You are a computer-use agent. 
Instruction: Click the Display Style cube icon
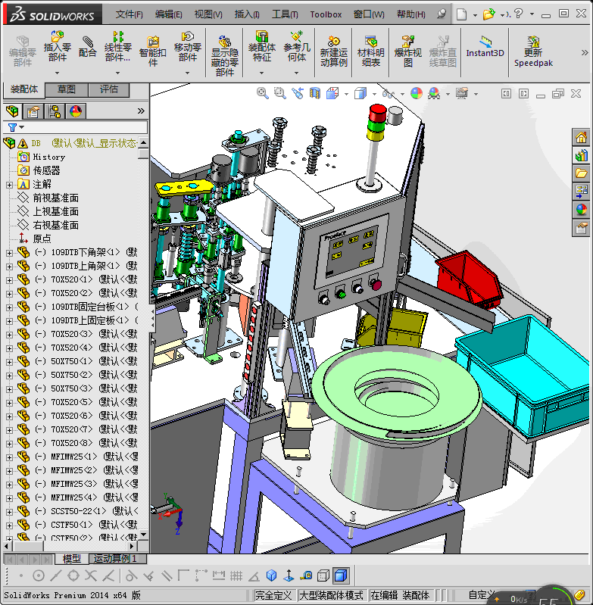point(360,93)
